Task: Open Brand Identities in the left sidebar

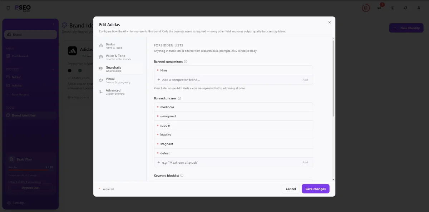Action: coord(30,115)
